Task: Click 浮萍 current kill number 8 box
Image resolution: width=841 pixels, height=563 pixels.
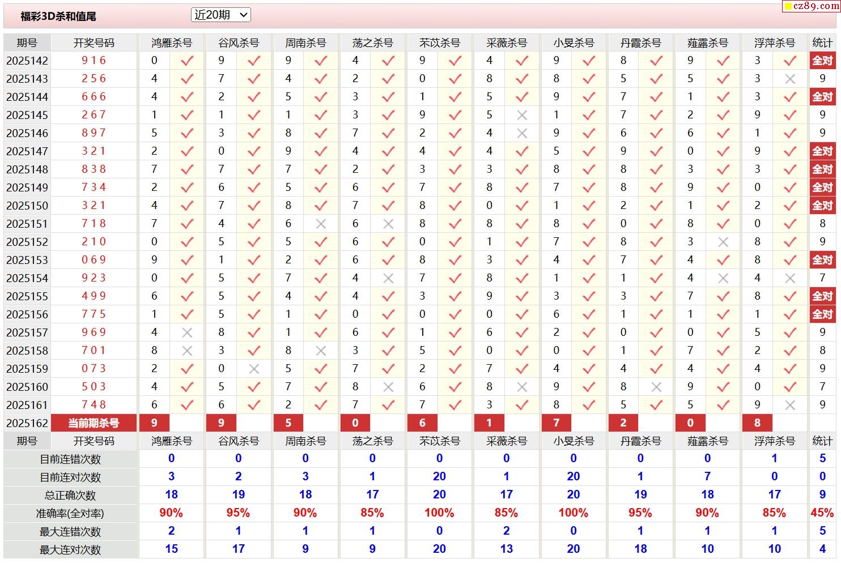Action: pos(757,423)
